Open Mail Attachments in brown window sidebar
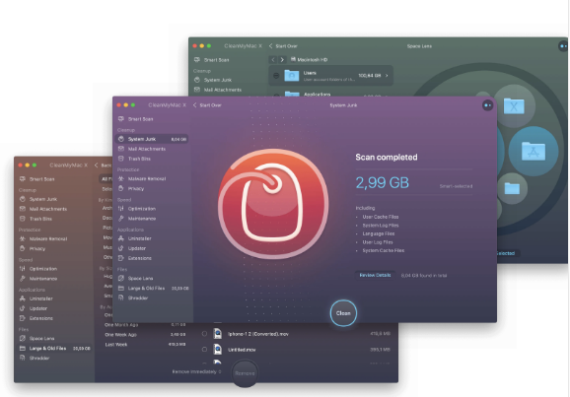This screenshot has height=397, width=570. [x=43, y=209]
